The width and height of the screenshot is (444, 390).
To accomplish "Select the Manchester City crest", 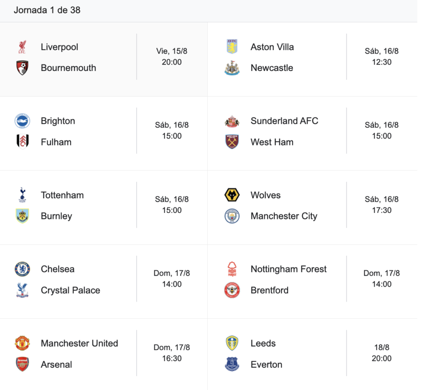I will [x=232, y=216].
